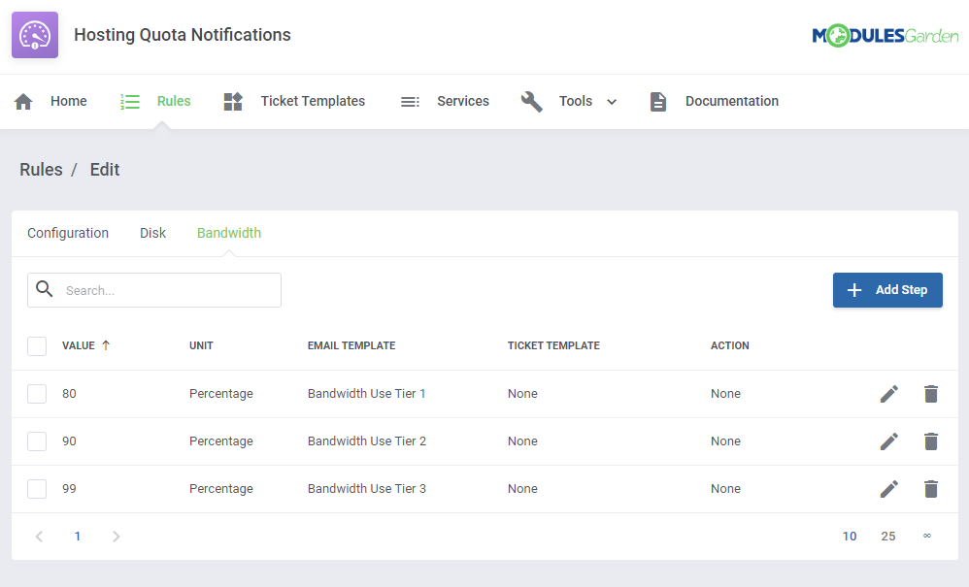
Task: Click the Rules list icon
Action: click(130, 101)
